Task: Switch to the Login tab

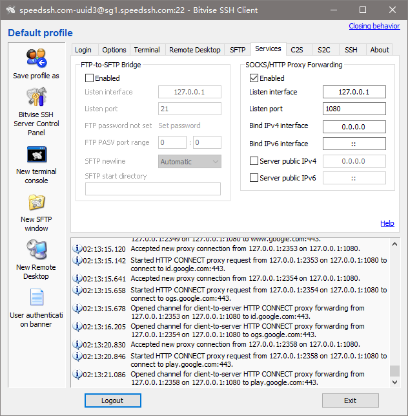Action: (x=83, y=50)
